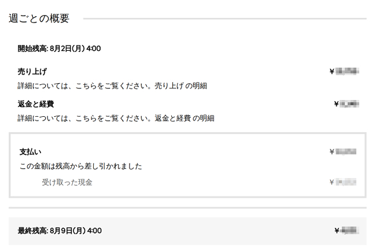376x252 pixels.
Task: Click the blurred 支払い amount
Action: pos(345,152)
